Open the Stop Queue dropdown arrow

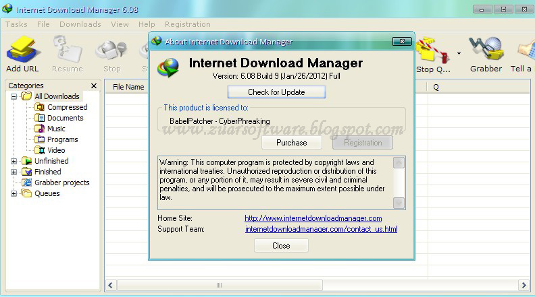(459, 53)
